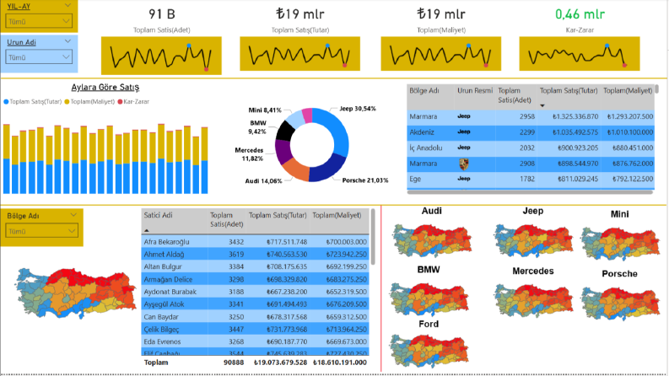Select the Porsche 21,03% donut segment

click(x=326, y=169)
